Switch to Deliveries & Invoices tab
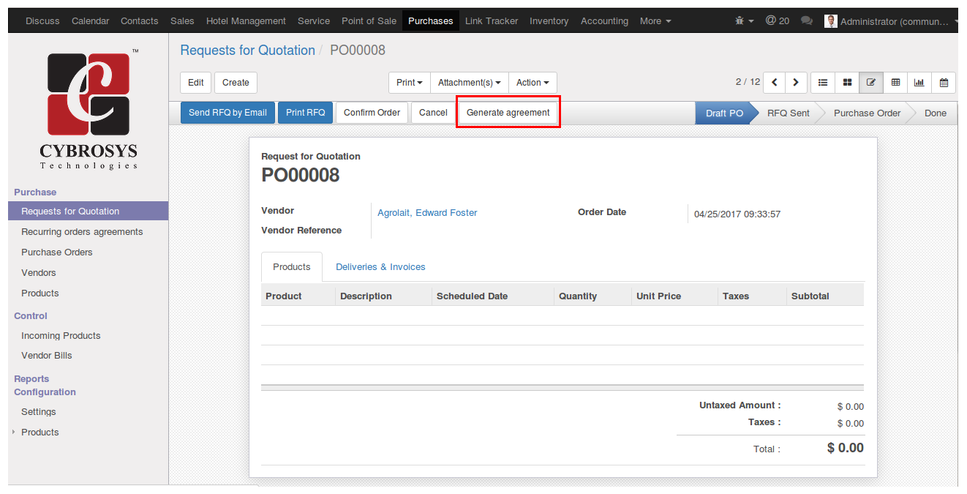 380,267
